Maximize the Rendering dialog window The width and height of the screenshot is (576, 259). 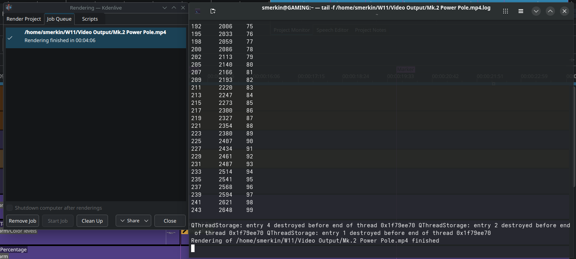174,8
